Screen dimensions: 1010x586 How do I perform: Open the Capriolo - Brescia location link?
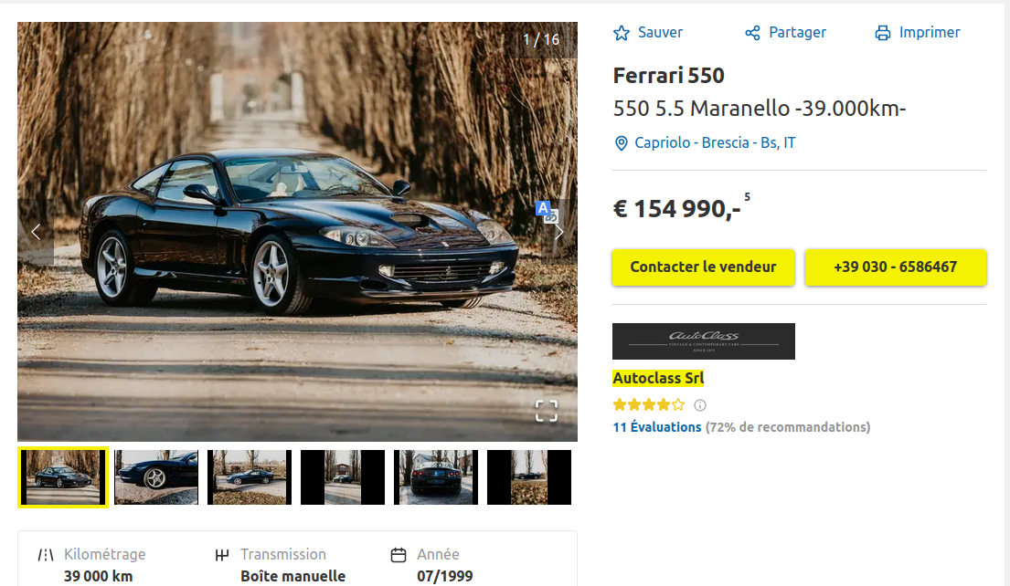tap(715, 142)
